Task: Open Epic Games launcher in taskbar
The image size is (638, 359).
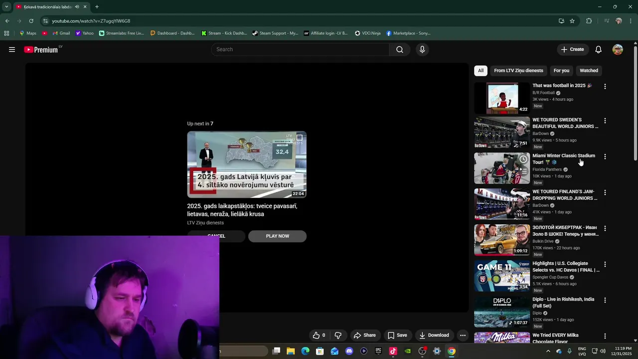Action: tap(378, 351)
